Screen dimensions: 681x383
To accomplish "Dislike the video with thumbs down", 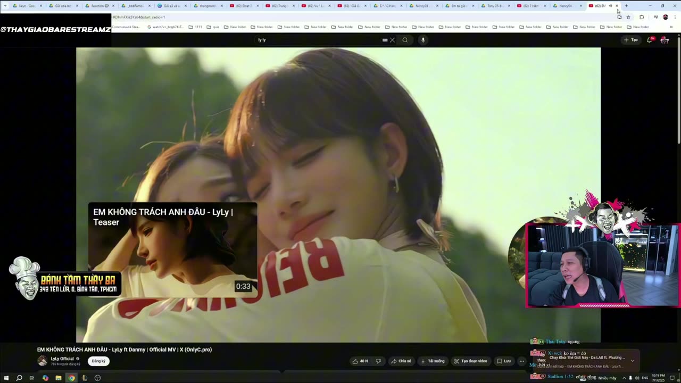I will (378, 361).
